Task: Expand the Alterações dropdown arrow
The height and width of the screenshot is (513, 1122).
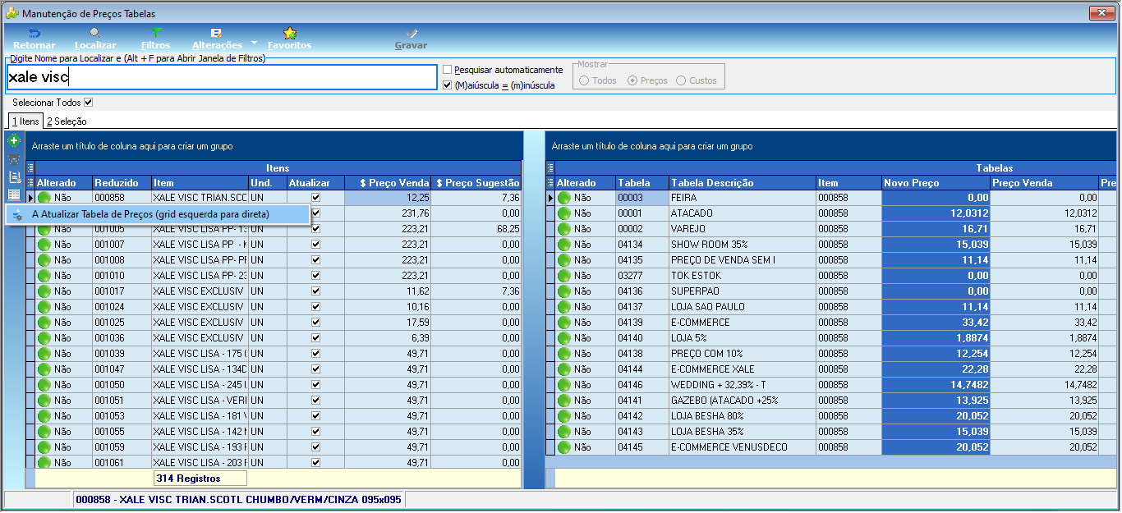Action: [255, 42]
